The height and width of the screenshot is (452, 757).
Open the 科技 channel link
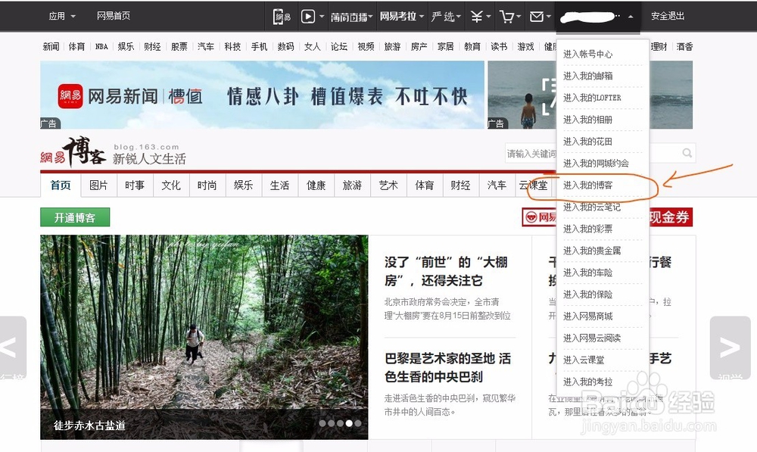pos(232,47)
